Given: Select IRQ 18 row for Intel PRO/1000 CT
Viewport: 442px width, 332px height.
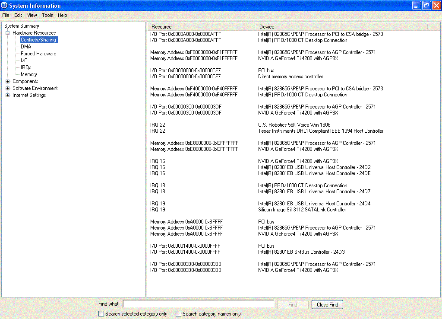Looking at the screenshot, I should click(158, 186).
